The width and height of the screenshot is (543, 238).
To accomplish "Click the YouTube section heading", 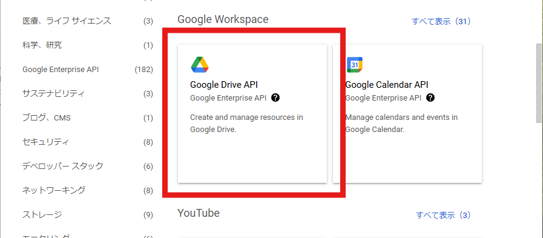I will coord(199,213).
